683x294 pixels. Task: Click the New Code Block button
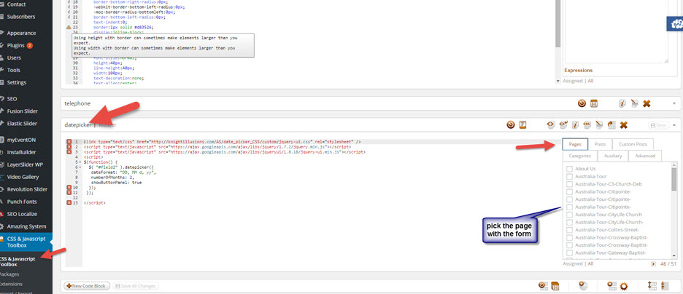pyautogui.click(x=87, y=285)
